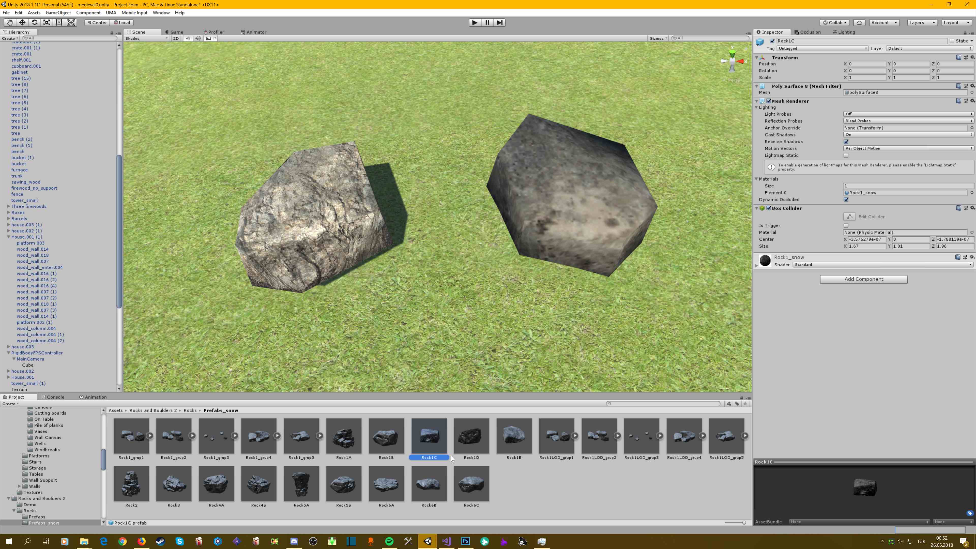Enable Lightmap Static checkbox
The width and height of the screenshot is (976, 549).
coord(846,155)
